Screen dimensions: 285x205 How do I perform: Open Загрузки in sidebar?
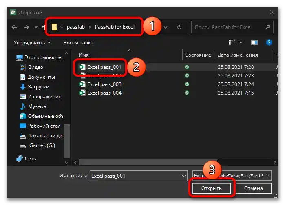click(35, 87)
